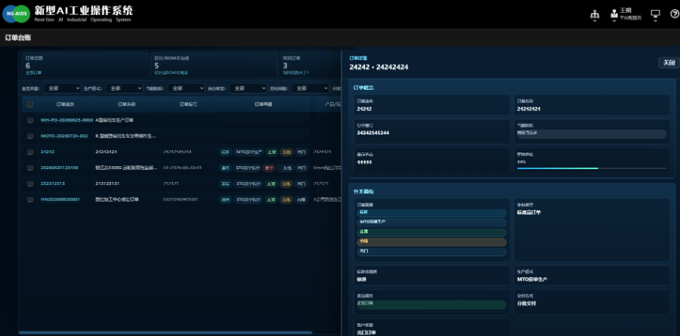Click the 54% overall progress bar
The image size is (680, 336).
592,168
